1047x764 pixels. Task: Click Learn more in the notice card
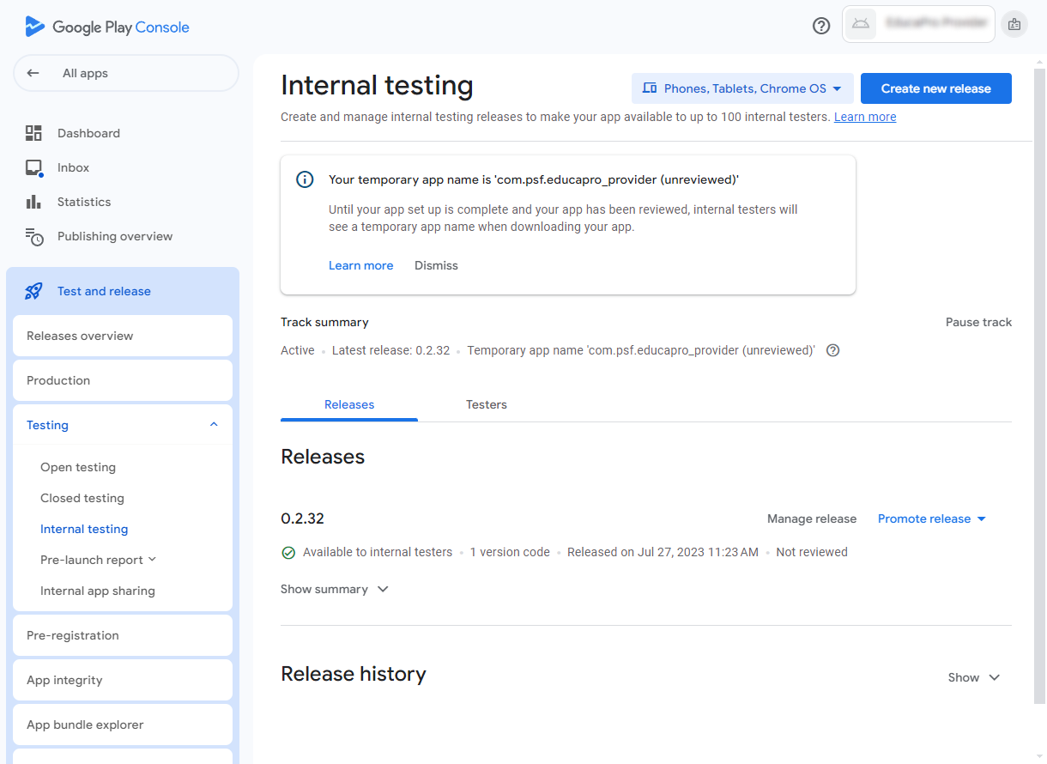tap(360, 265)
